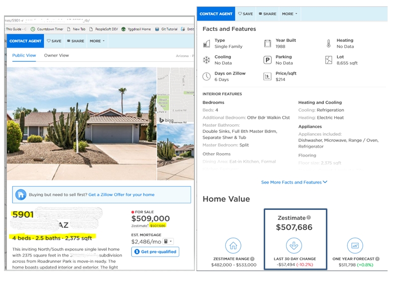404x282 pixels.
Task: Click the Price/sqft icon
Action: (x=268, y=77)
